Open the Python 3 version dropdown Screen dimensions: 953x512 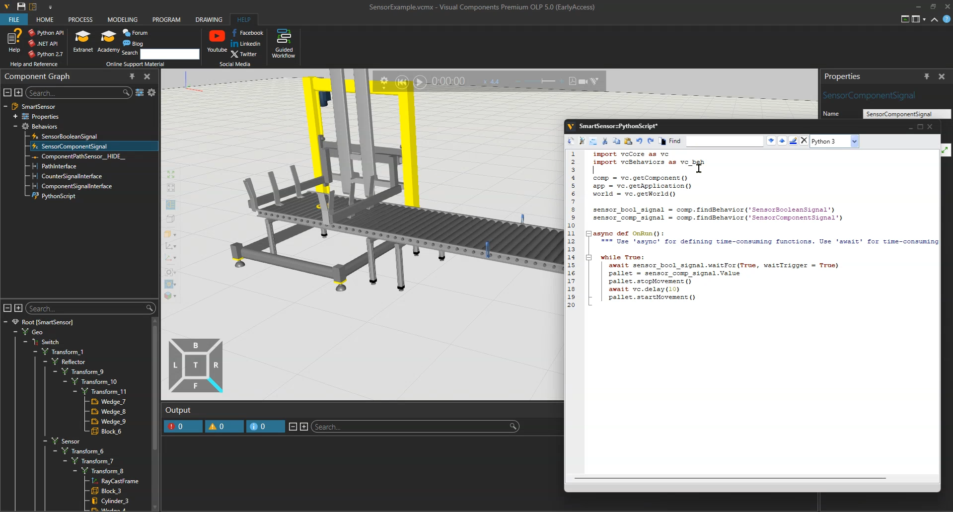[x=854, y=142]
